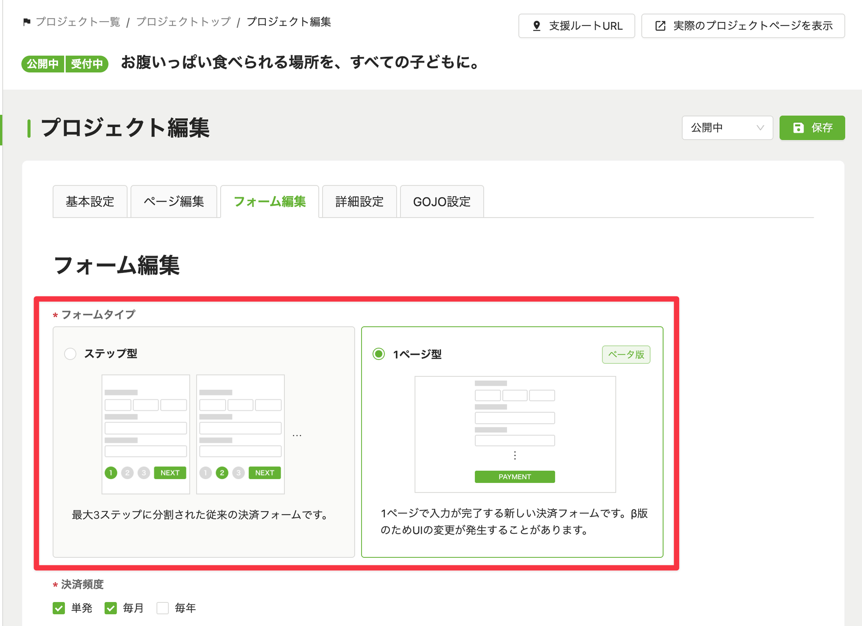The image size is (862, 626).
Task: Click the flag icon beside プロジェクト一覧
Action: [27, 22]
